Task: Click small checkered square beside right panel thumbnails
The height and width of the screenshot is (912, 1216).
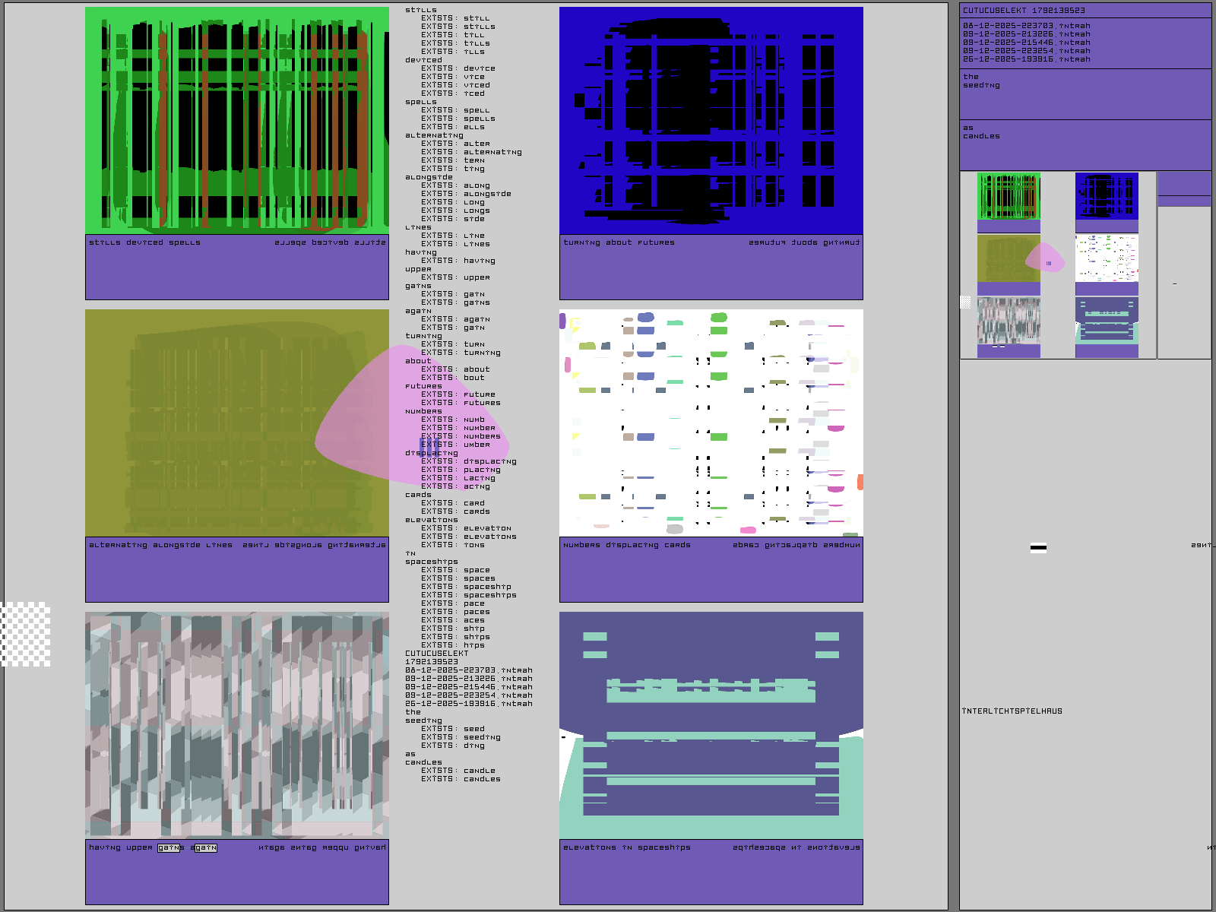Action: pyautogui.click(x=965, y=302)
